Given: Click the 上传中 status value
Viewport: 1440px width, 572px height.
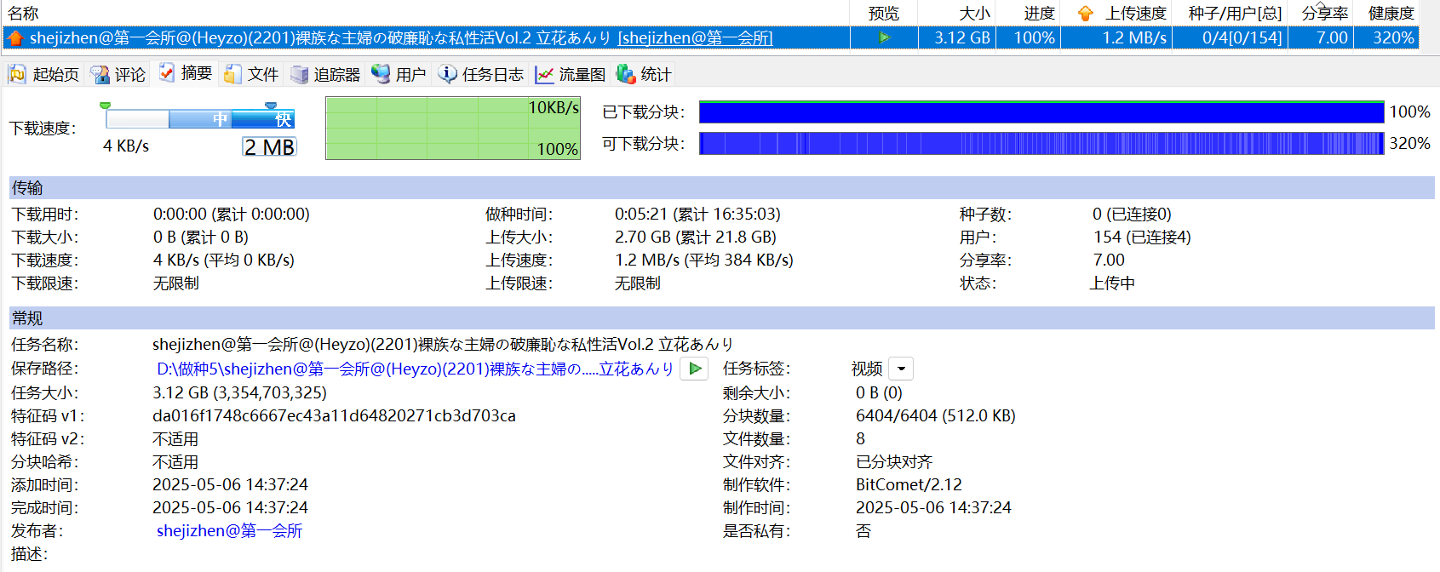Looking at the screenshot, I should pyautogui.click(x=1112, y=283).
